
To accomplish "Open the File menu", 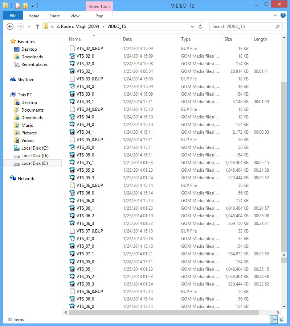I will point(13,16).
